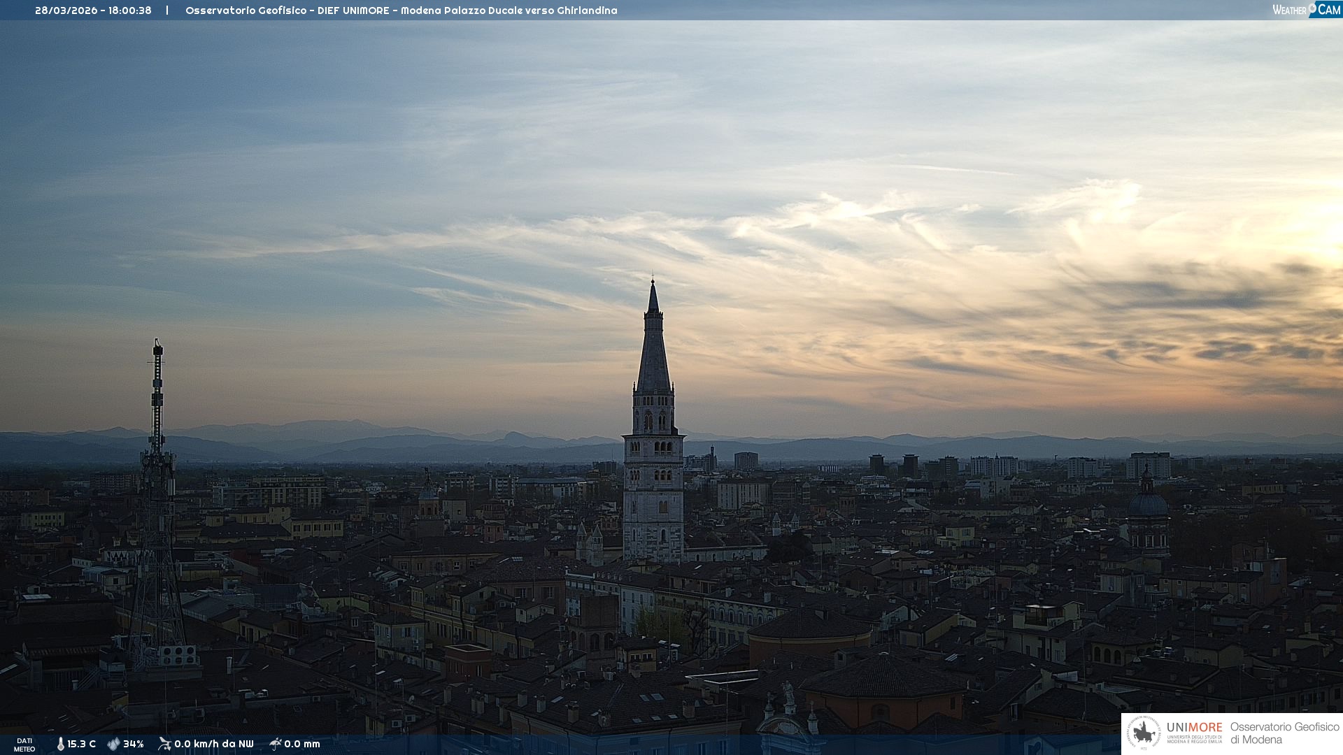Click the 0.0 mm rainfall reading
The width and height of the screenshot is (1343, 755).
[302, 744]
